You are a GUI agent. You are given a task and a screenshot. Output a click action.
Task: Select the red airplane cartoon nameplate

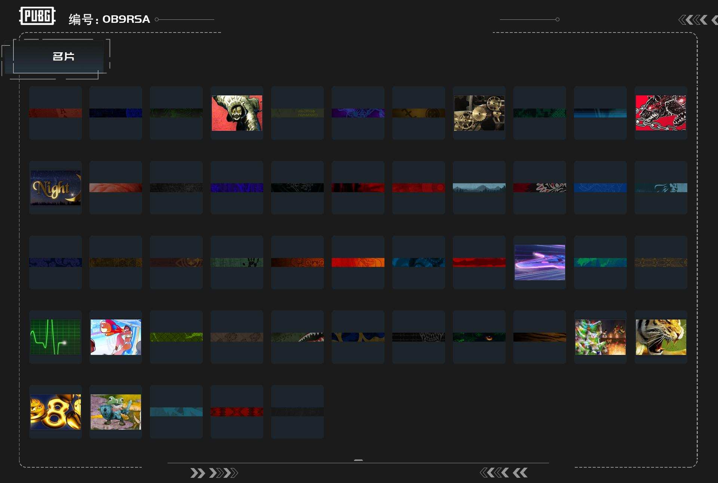tap(116, 337)
